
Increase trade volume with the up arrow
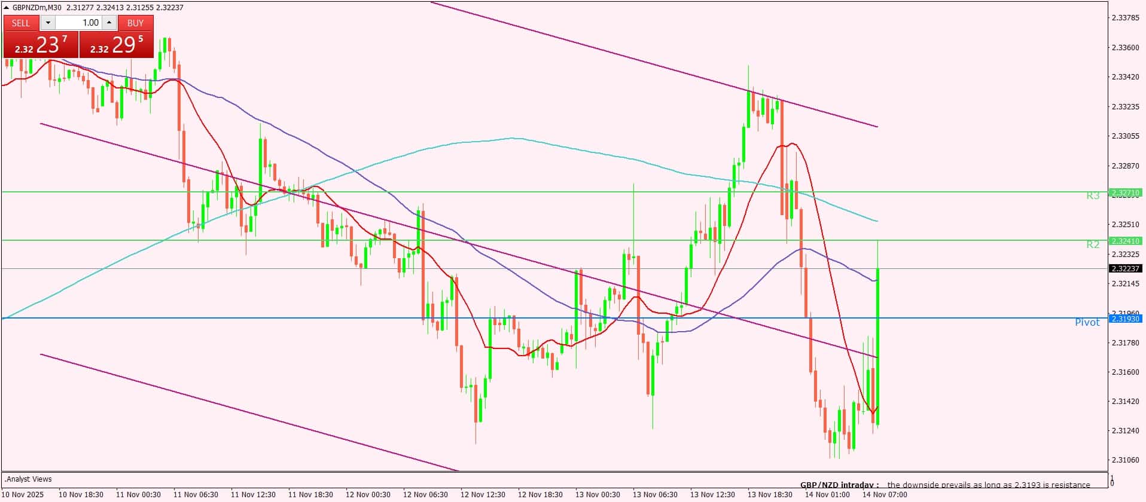109,23
